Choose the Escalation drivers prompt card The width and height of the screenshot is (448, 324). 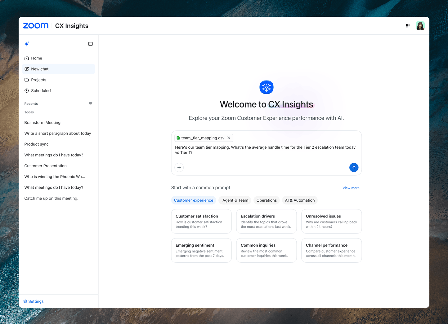click(x=267, y=221)
